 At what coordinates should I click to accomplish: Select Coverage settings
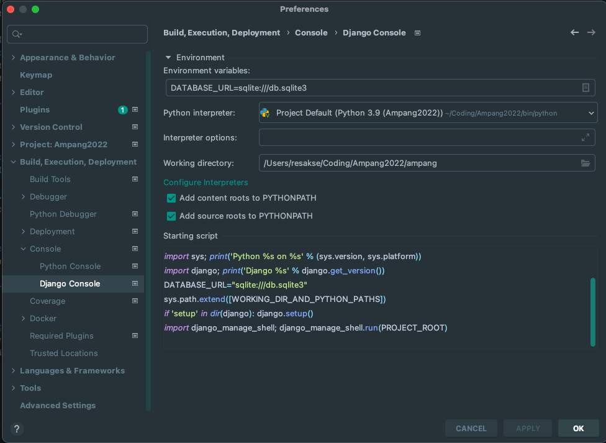pyautogui.click(x=48, y=301)
